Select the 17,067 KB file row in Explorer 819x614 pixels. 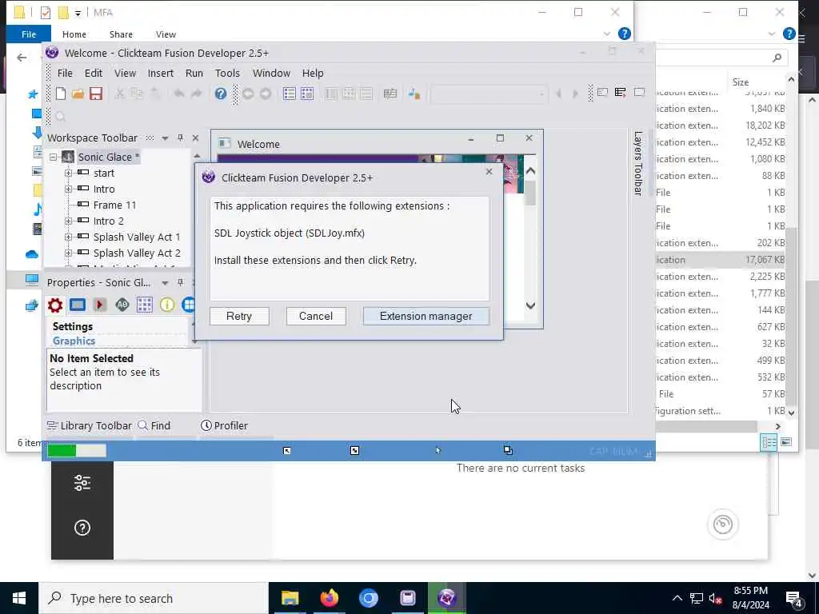721,260
